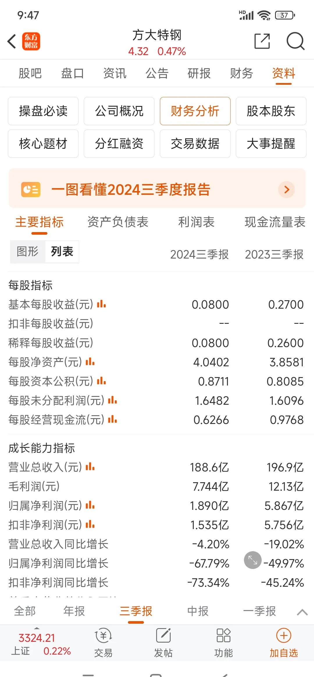Switch to 资讯 tab
This screenshot has height=677, width=314.
[115, 73]
